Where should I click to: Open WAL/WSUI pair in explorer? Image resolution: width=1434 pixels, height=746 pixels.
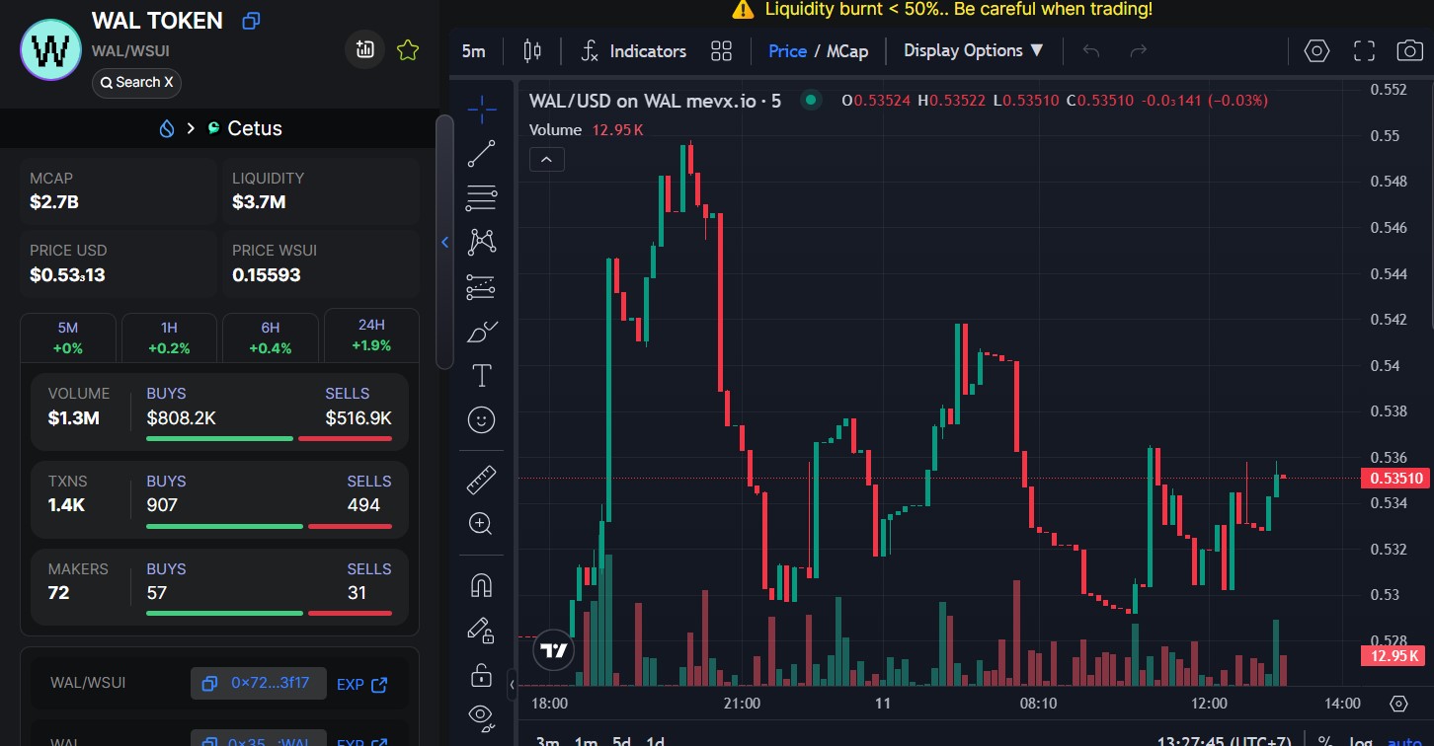(361, 684)
